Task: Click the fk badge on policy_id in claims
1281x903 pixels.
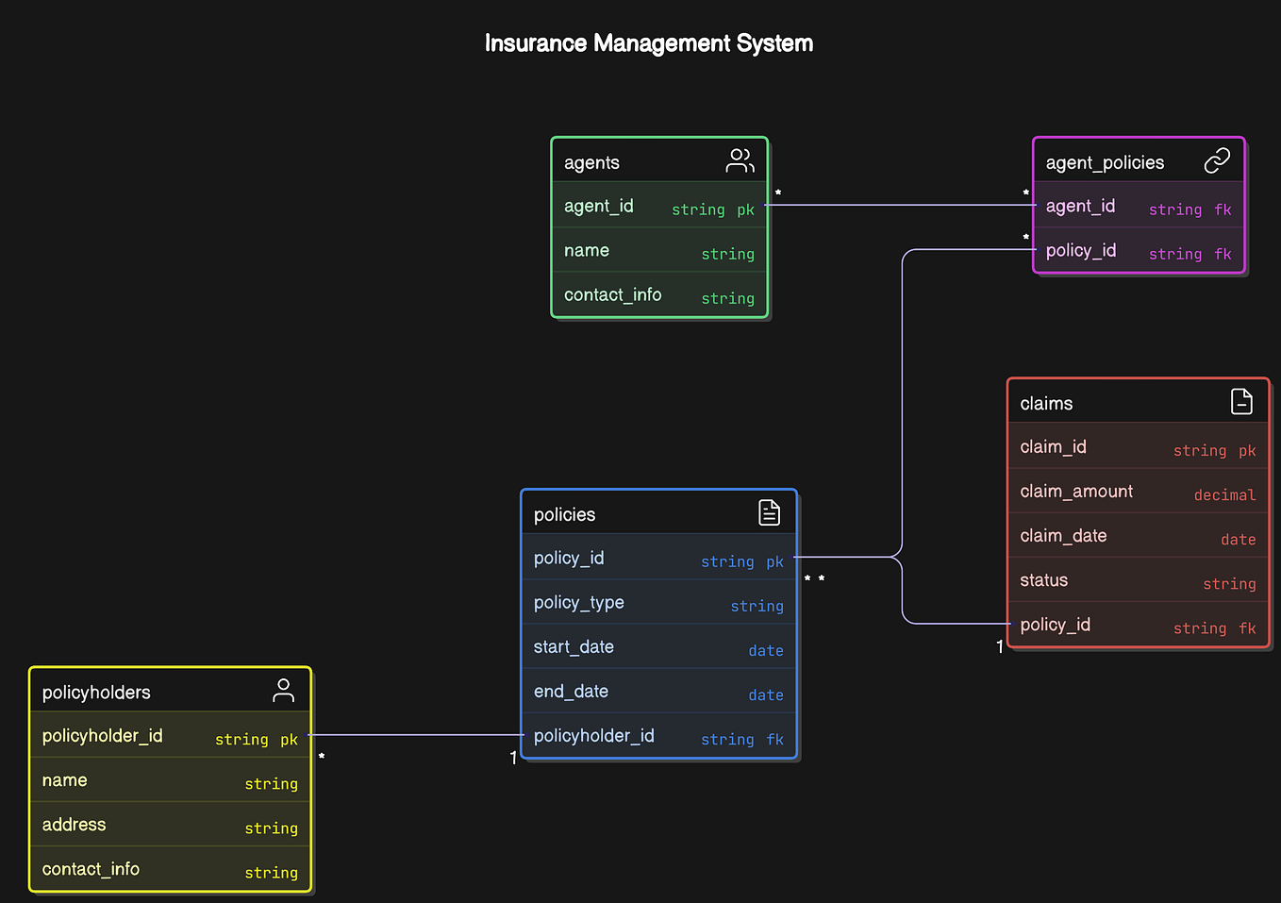Action: click(x=1247, y=627)
